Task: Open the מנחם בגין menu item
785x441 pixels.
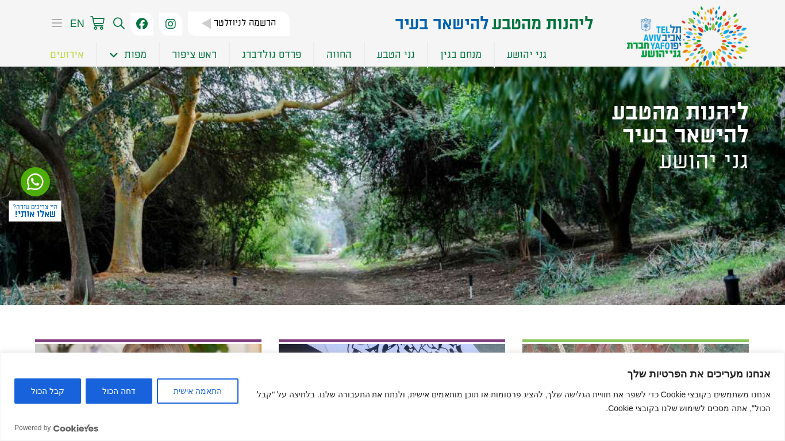Action: pos(461,55)
